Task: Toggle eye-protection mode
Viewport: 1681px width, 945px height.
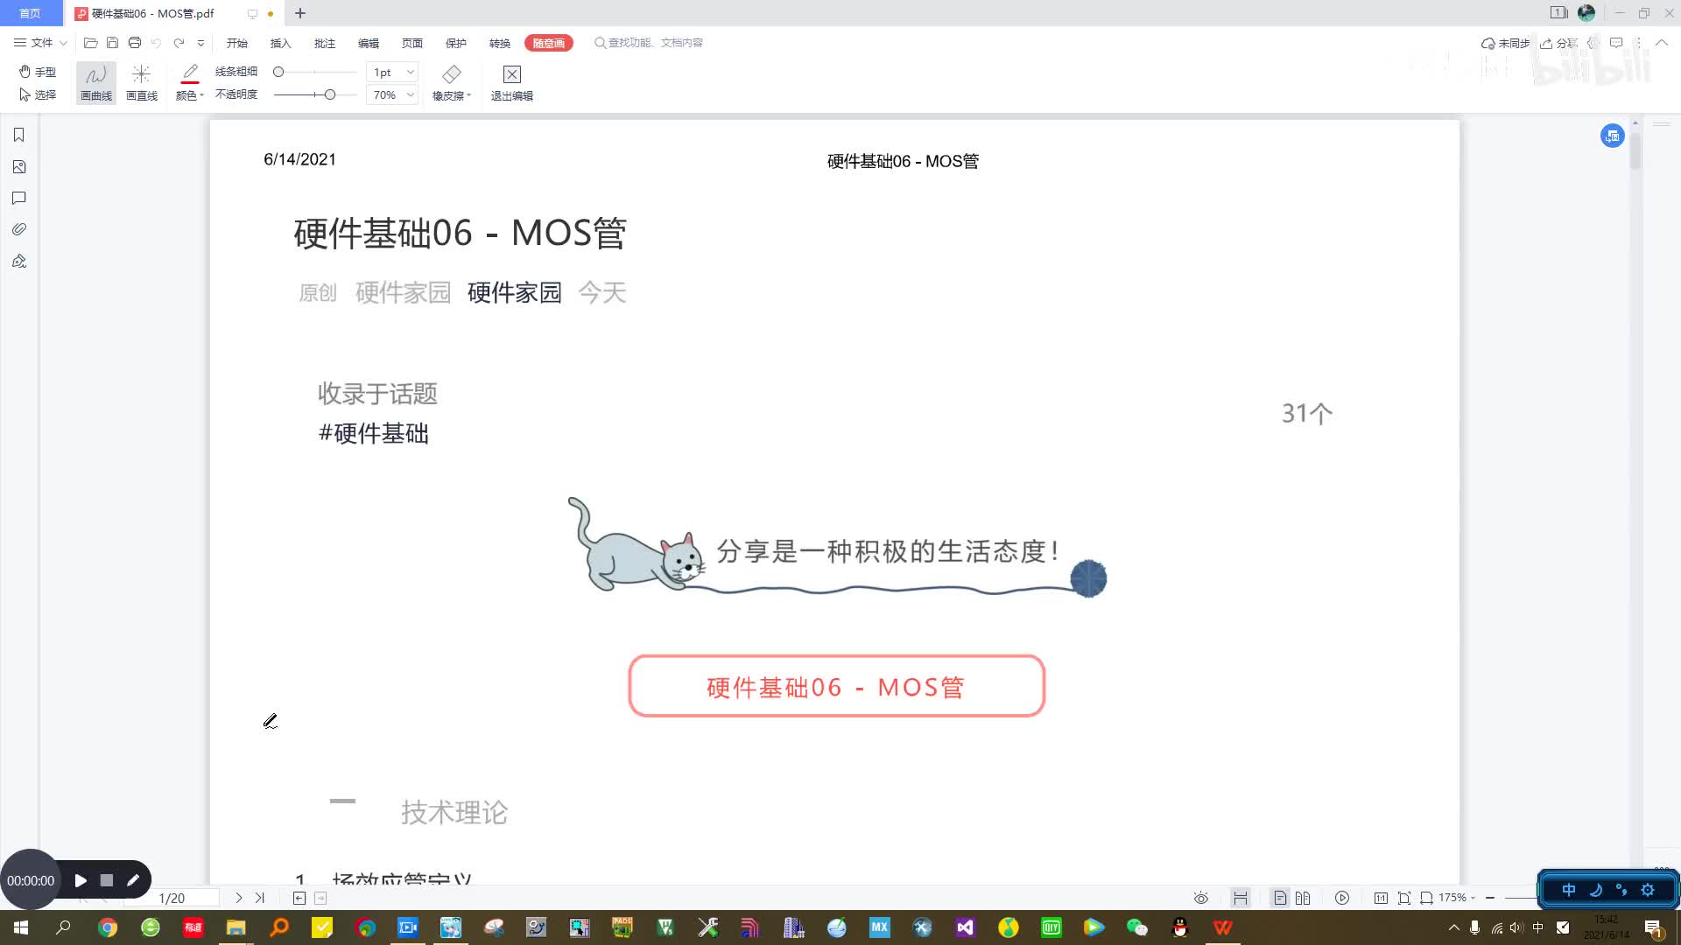Action: tap(1201, 898)
